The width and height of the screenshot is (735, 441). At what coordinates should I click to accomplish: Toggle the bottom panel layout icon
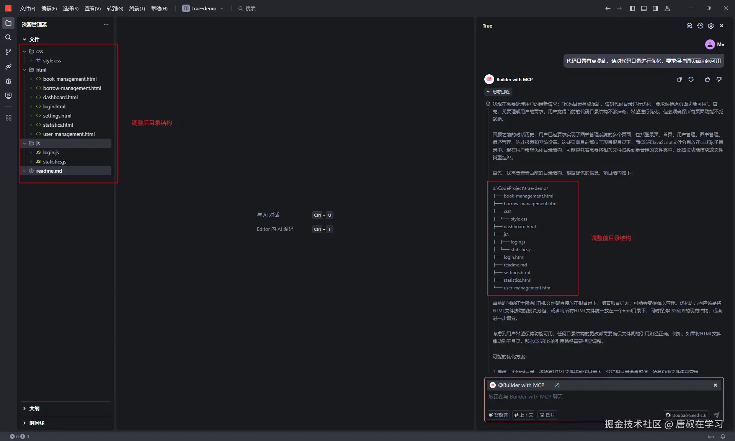(x=644, y=8)
